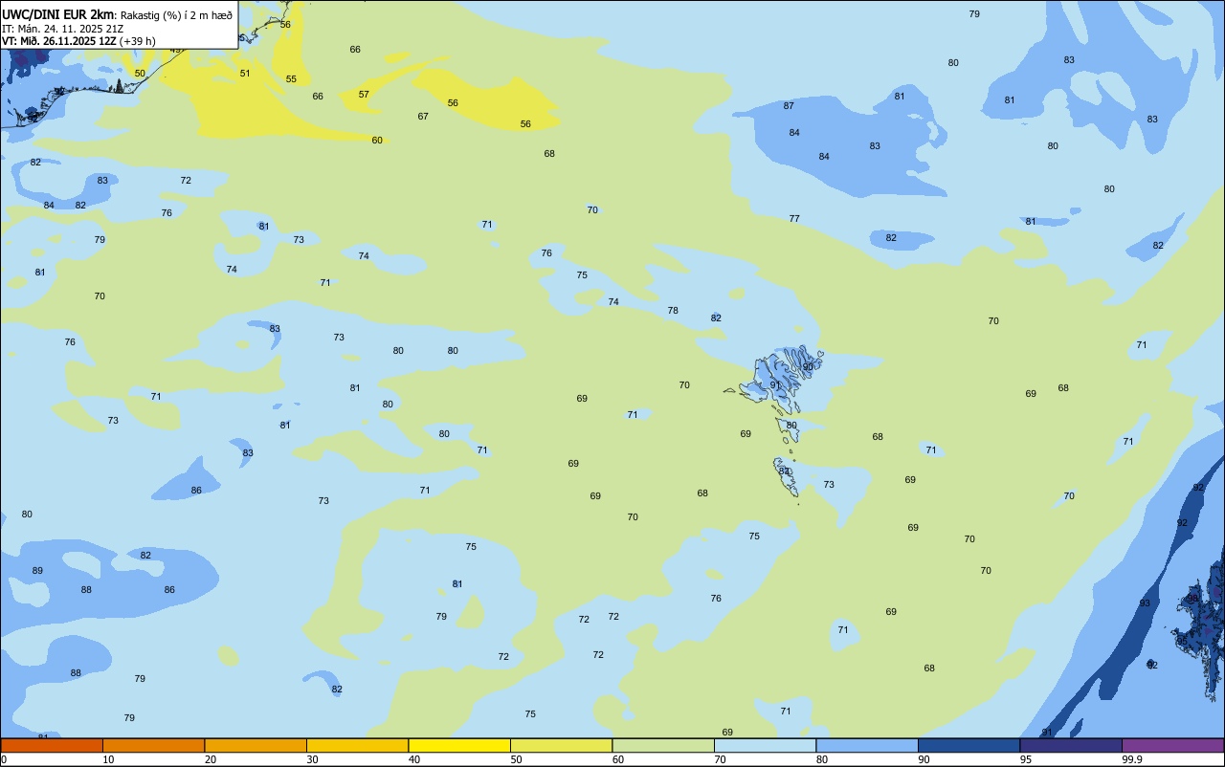This screenshot has width=1225, height=767.
Task: Click the light blue 70–80 legend swatch
Action: pos(765,745)
